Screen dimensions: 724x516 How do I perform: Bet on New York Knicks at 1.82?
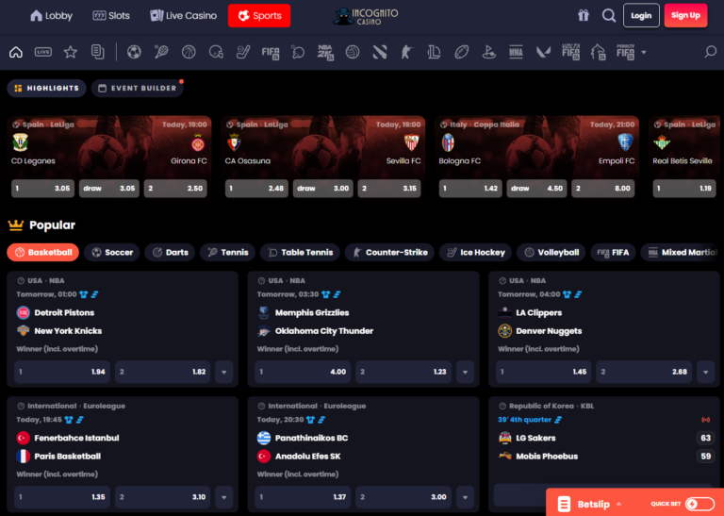[162, 372]
